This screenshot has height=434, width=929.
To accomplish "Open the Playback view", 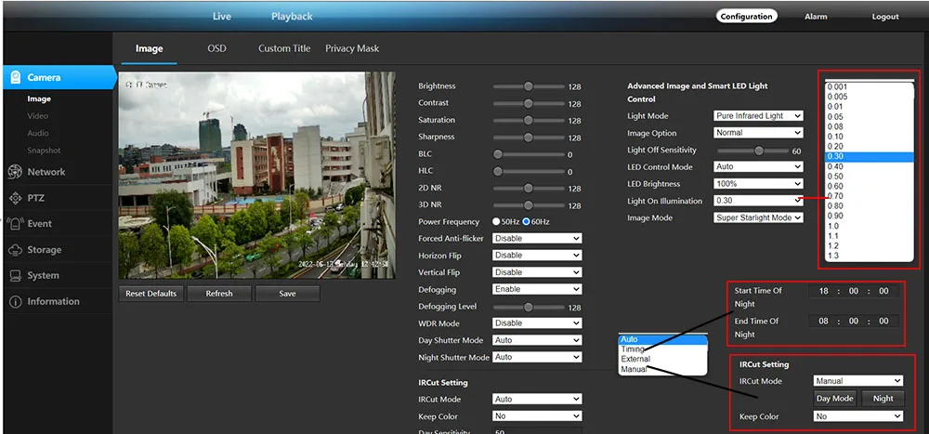I will 292,17.
